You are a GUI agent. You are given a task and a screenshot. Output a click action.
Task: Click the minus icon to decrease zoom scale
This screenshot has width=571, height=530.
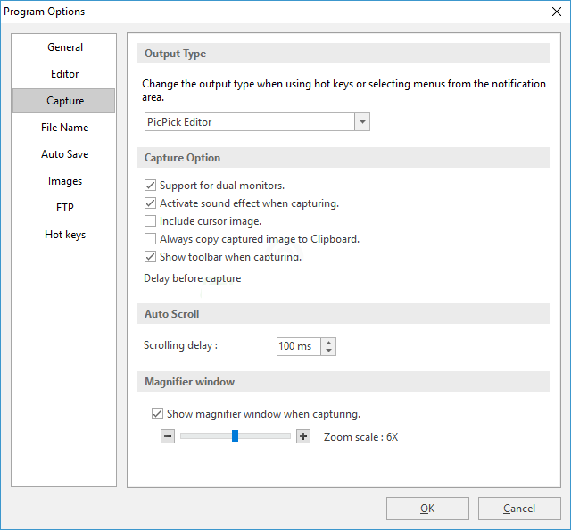click(x=168, y=436)
